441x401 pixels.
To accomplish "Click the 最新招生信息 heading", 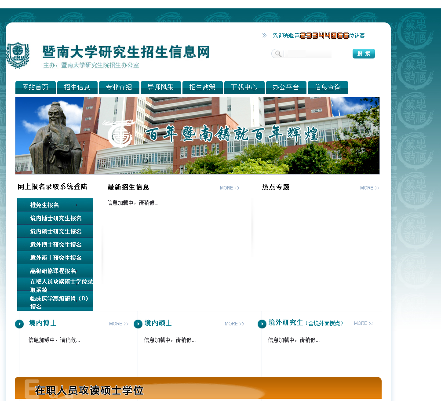I will (x=128, y=187).
